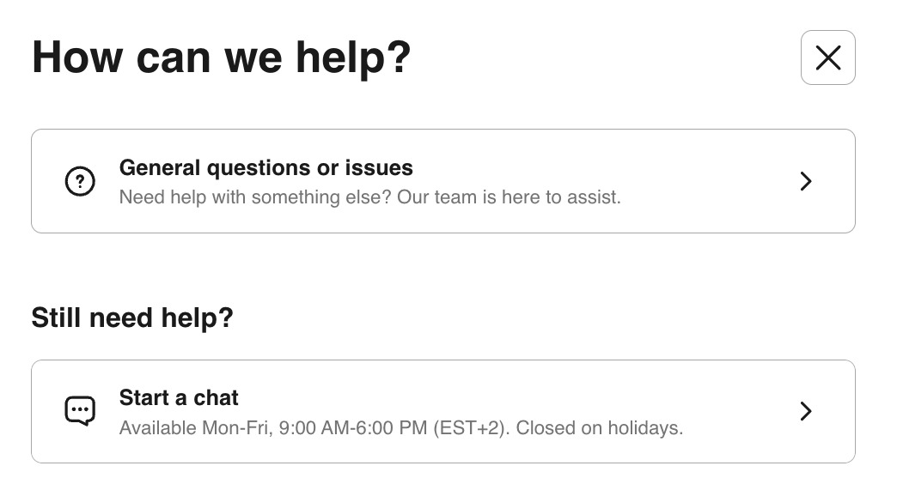Click the word 'Start' in the chat card

point(144,397)
